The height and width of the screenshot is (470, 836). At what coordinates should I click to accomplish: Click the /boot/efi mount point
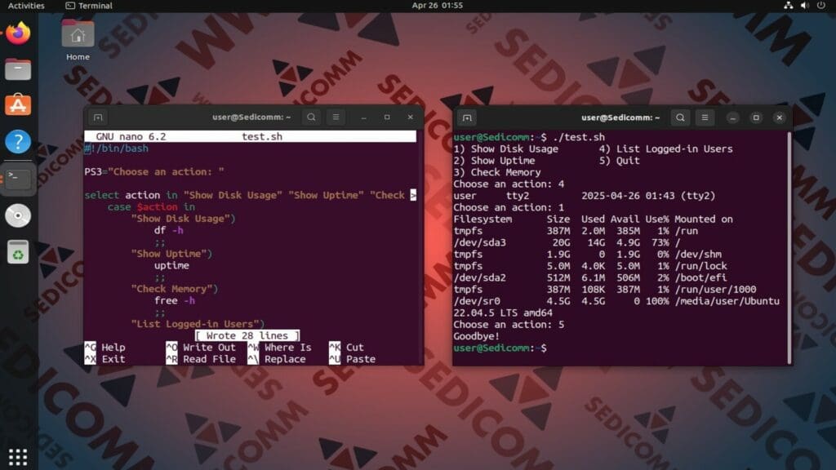pyautogui.click(x=701, y=277)
